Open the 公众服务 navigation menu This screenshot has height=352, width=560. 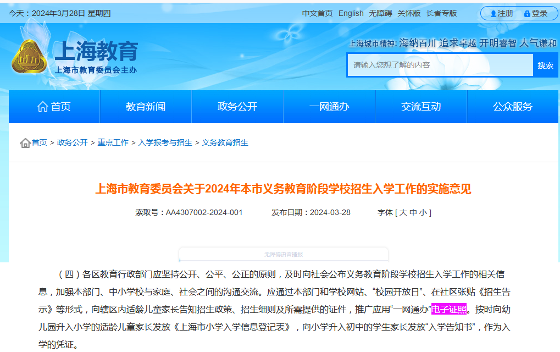pyautogui.click(x=513, y=107)
